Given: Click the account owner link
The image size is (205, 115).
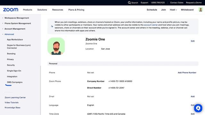Looking at the screenshot, I should click(151, 25).
